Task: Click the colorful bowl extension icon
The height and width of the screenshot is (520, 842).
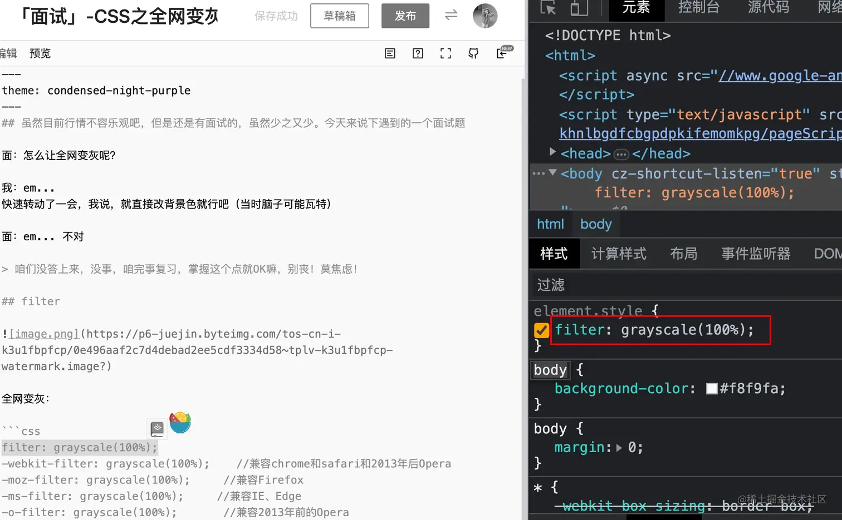Action: 180,423
